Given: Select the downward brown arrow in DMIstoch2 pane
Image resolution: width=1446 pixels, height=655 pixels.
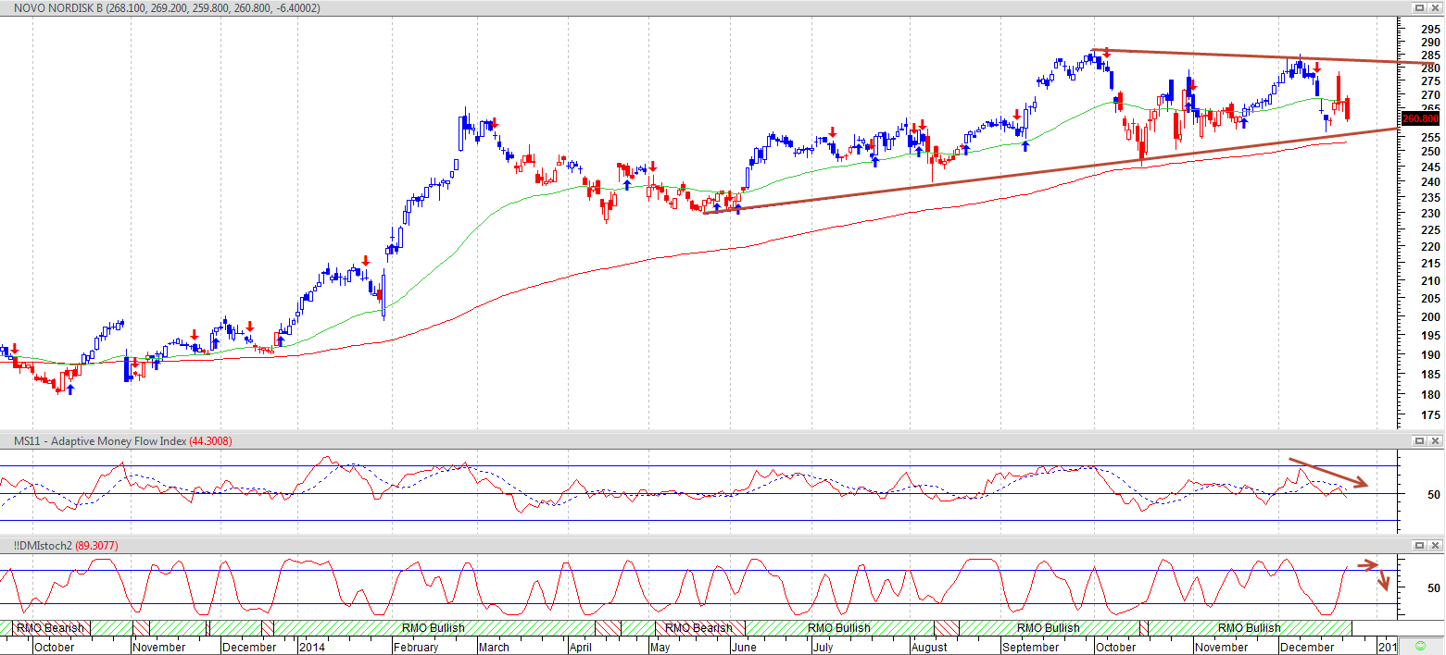Looking at the screenshot, I should 1386,580.
